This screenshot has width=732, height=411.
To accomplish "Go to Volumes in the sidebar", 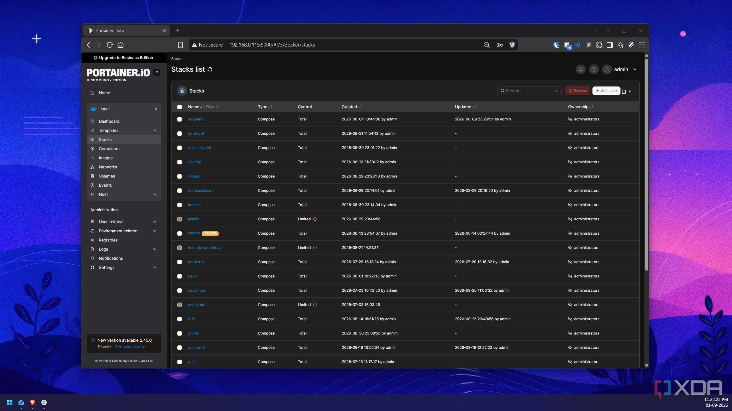I will click(124, 176).
